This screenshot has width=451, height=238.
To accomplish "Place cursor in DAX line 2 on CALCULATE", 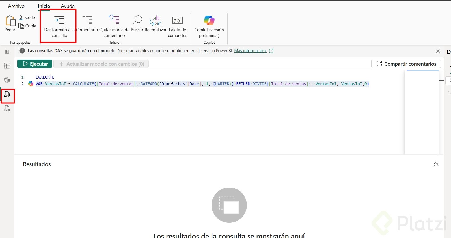I will click(x=83, y=84).
